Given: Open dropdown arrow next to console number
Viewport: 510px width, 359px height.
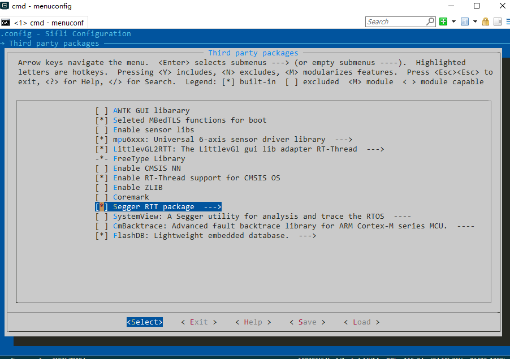Looking at the screenshot, I should tap(475, 21).
